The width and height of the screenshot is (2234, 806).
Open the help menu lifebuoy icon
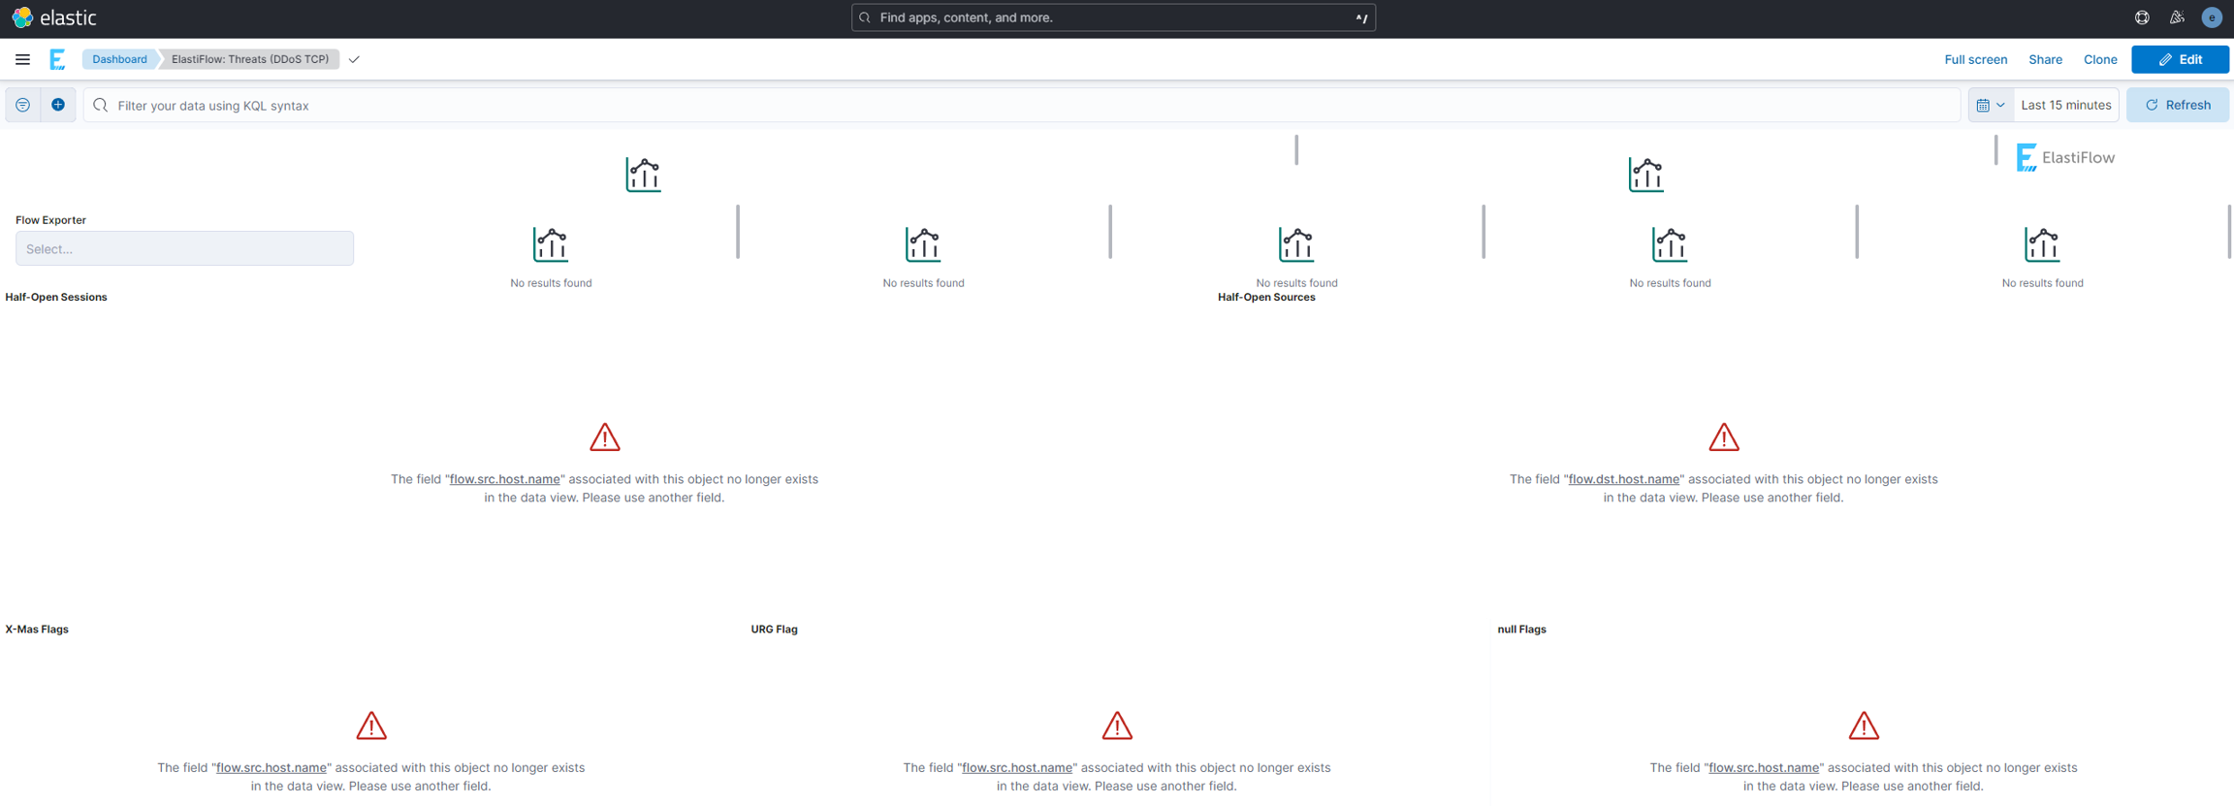(2142, 17)
